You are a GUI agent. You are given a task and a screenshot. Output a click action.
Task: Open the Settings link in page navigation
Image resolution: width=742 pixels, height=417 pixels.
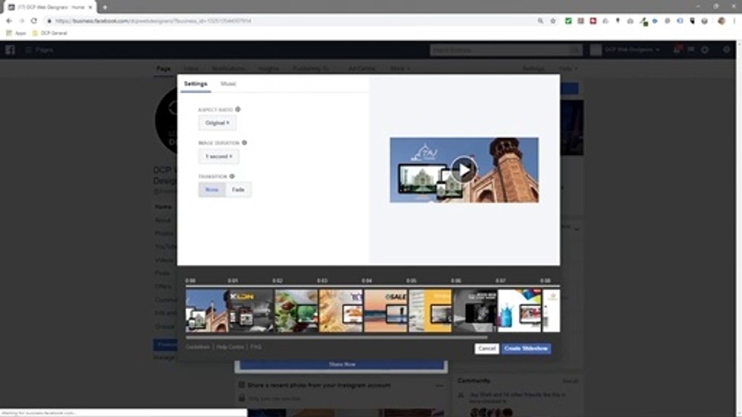[533, 68]
